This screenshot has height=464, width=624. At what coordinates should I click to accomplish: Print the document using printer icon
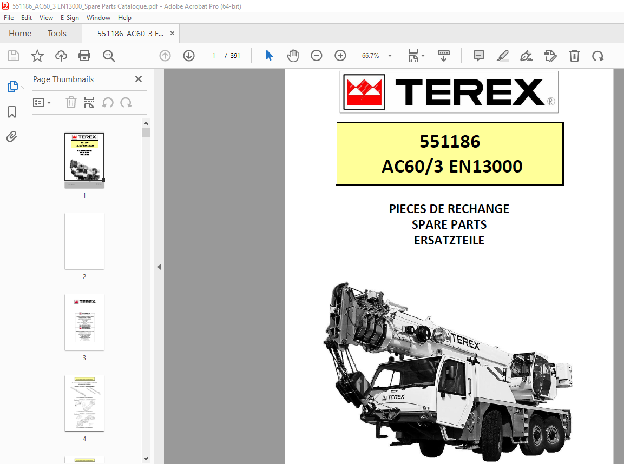coord(84,56)
